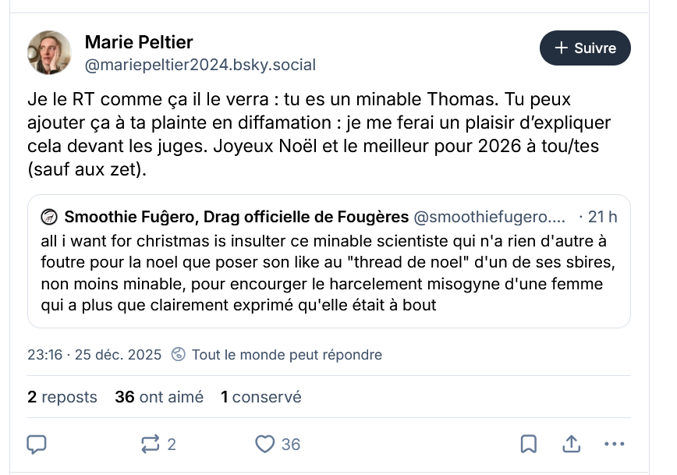
Task: Open the 1 conservé count
Action: (x=261, y=397)
